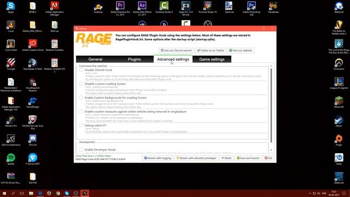Open the paint.net desktop shortcut
The image size is (350, 197).
[x=230, y=7]
